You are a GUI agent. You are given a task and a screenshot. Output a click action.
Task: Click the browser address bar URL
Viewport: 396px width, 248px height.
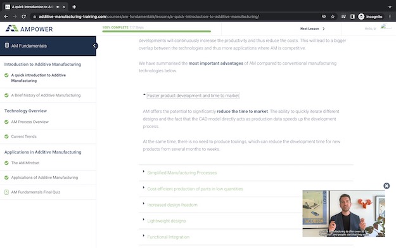[149, 16]
